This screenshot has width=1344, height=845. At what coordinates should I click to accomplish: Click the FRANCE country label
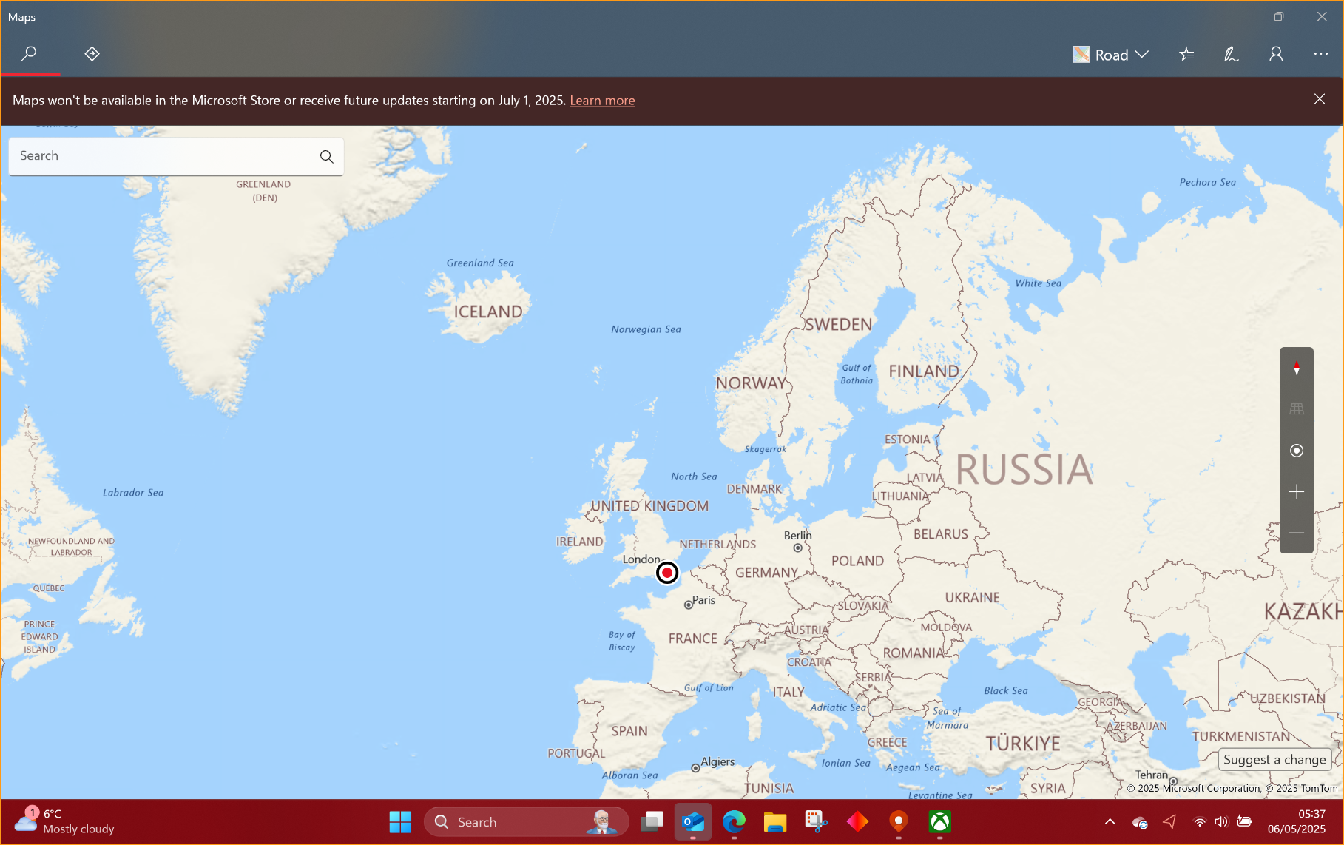[x=693, y=639]
